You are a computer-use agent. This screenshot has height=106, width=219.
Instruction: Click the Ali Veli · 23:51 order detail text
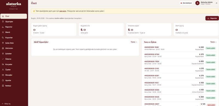(x=152, y=71)
